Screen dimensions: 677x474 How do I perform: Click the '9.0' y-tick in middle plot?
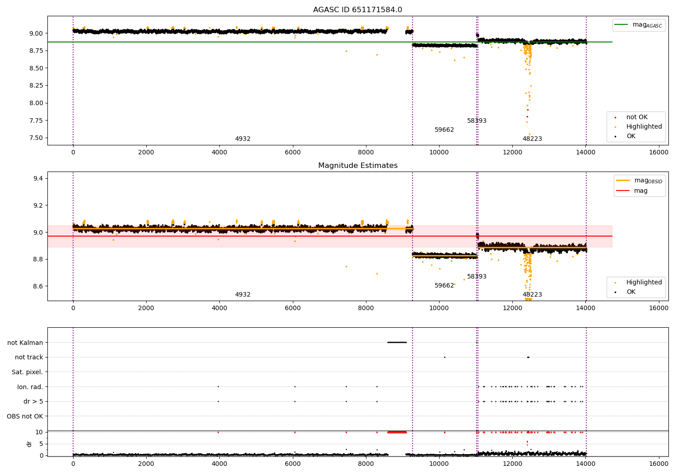click(x=39, y=232)
